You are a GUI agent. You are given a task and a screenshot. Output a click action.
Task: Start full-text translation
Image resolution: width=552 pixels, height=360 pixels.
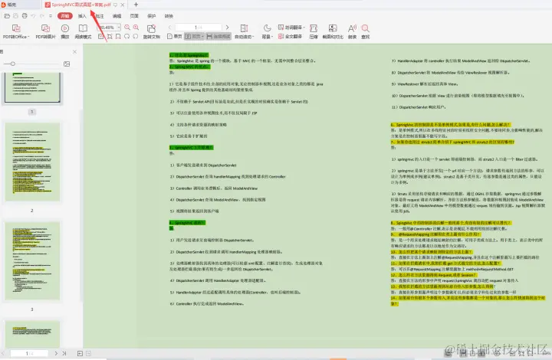click(x=290, y=36)
